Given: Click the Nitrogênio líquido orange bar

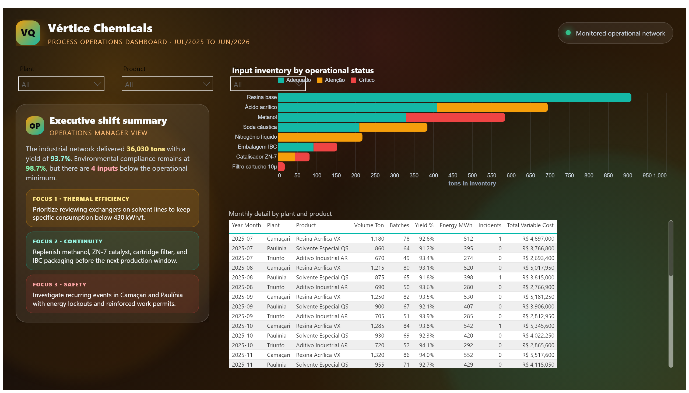Looking at the screenshot, I should [320, 137].
